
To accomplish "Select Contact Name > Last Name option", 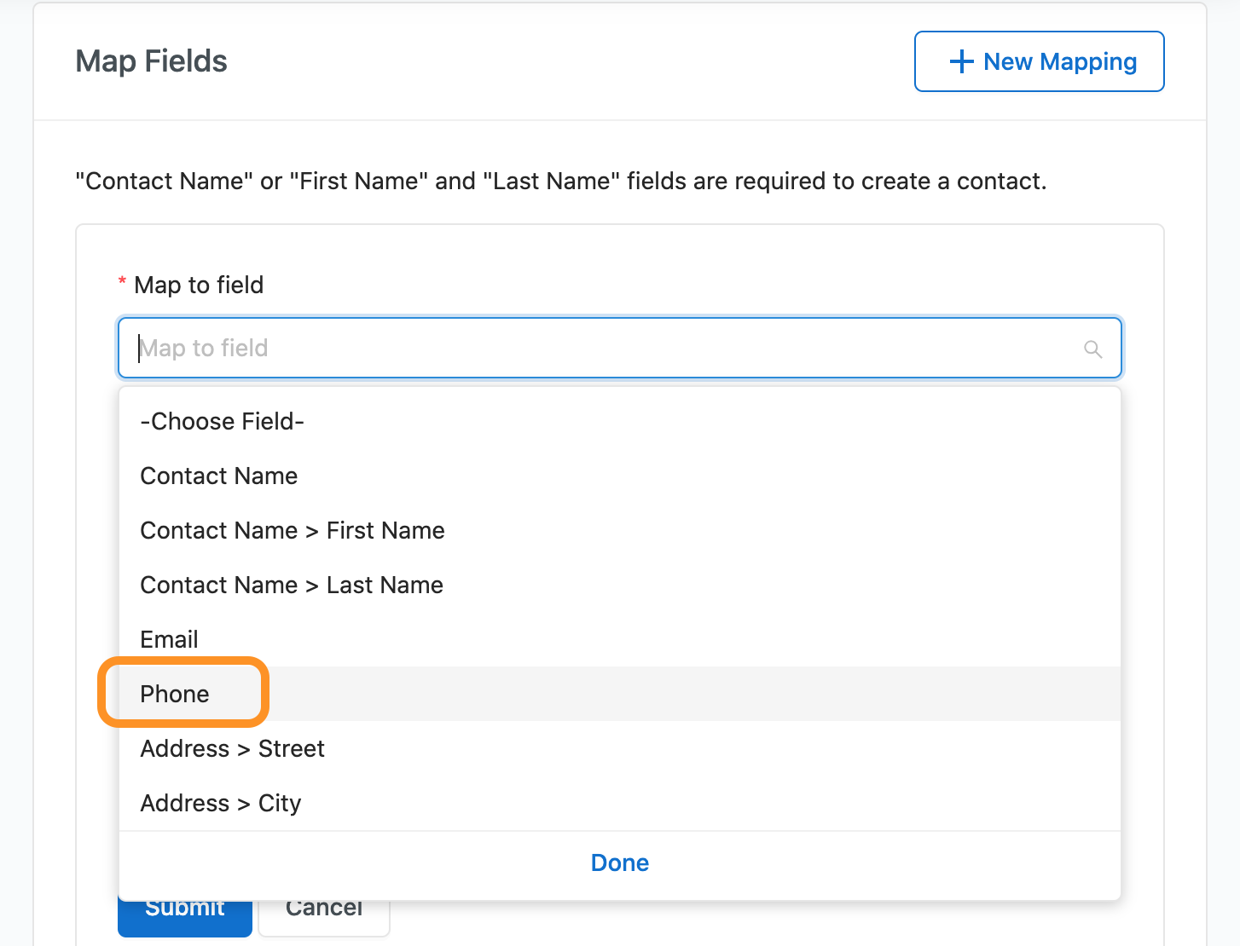I will click(291, 585).
